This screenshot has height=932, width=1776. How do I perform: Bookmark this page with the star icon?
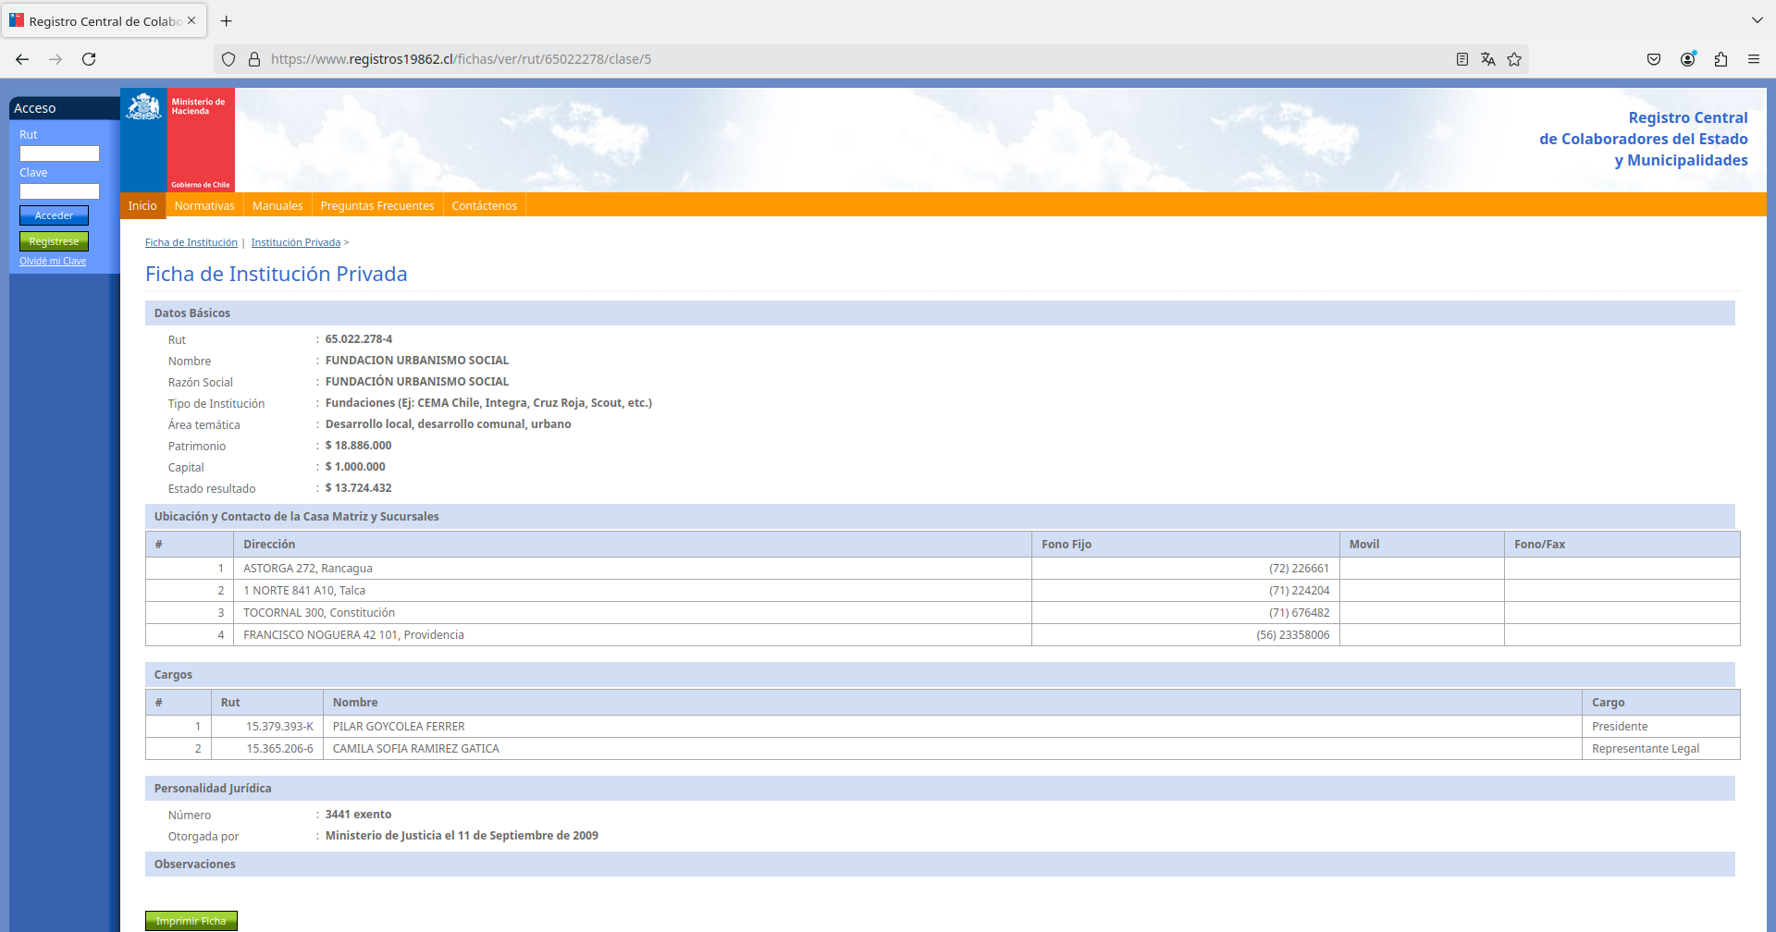(1514, 59)
